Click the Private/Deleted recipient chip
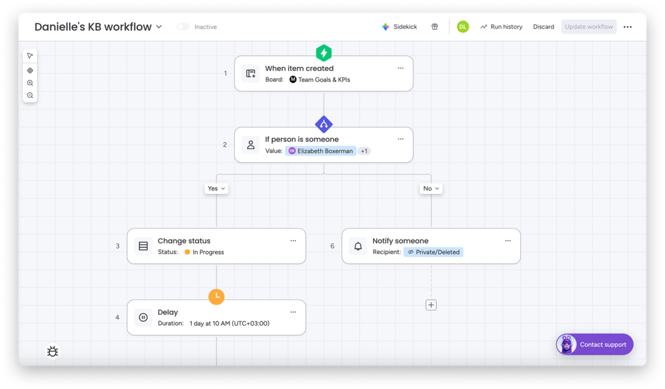The width and height of the screenshot is (665, 389). click(434, 252)
